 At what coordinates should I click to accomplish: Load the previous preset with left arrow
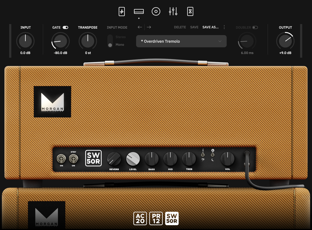pyautogui.click(x=140, y=27)
